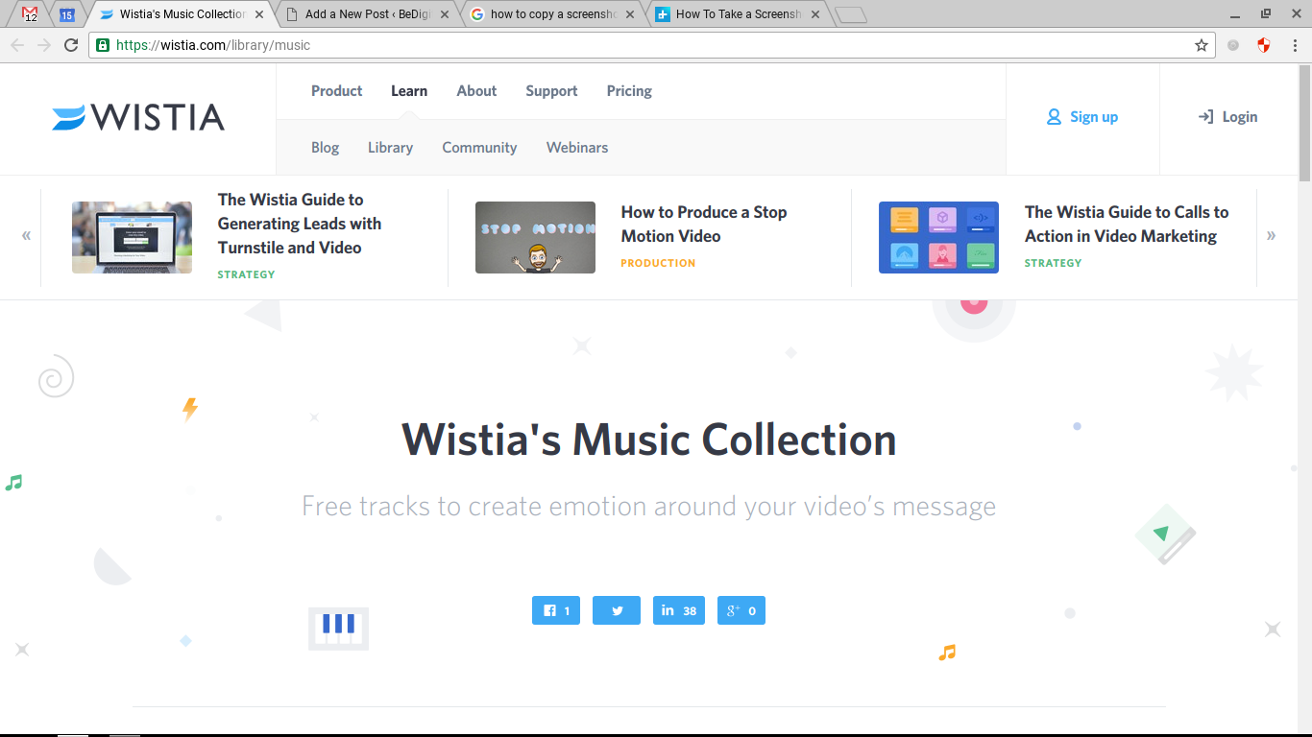Go to the Pricing page
Image resolution: width=1312 pixels, height=737 pixels.
[629, 91]
